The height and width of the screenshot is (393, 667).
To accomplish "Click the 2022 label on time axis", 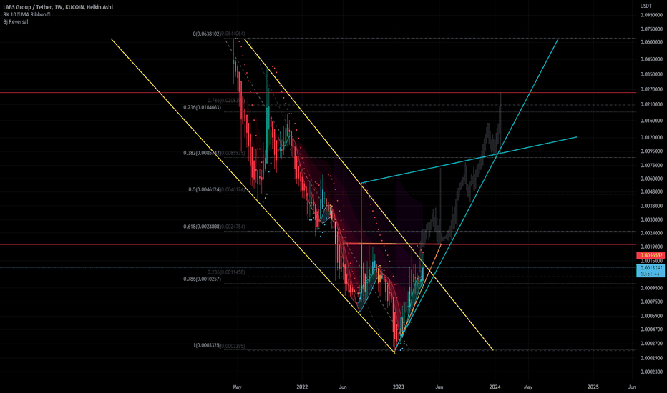I will (x=302, y=387).
